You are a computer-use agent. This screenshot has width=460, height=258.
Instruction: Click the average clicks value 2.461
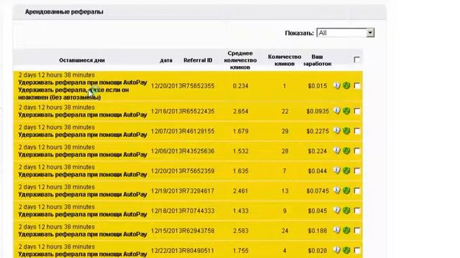(241, 191)
